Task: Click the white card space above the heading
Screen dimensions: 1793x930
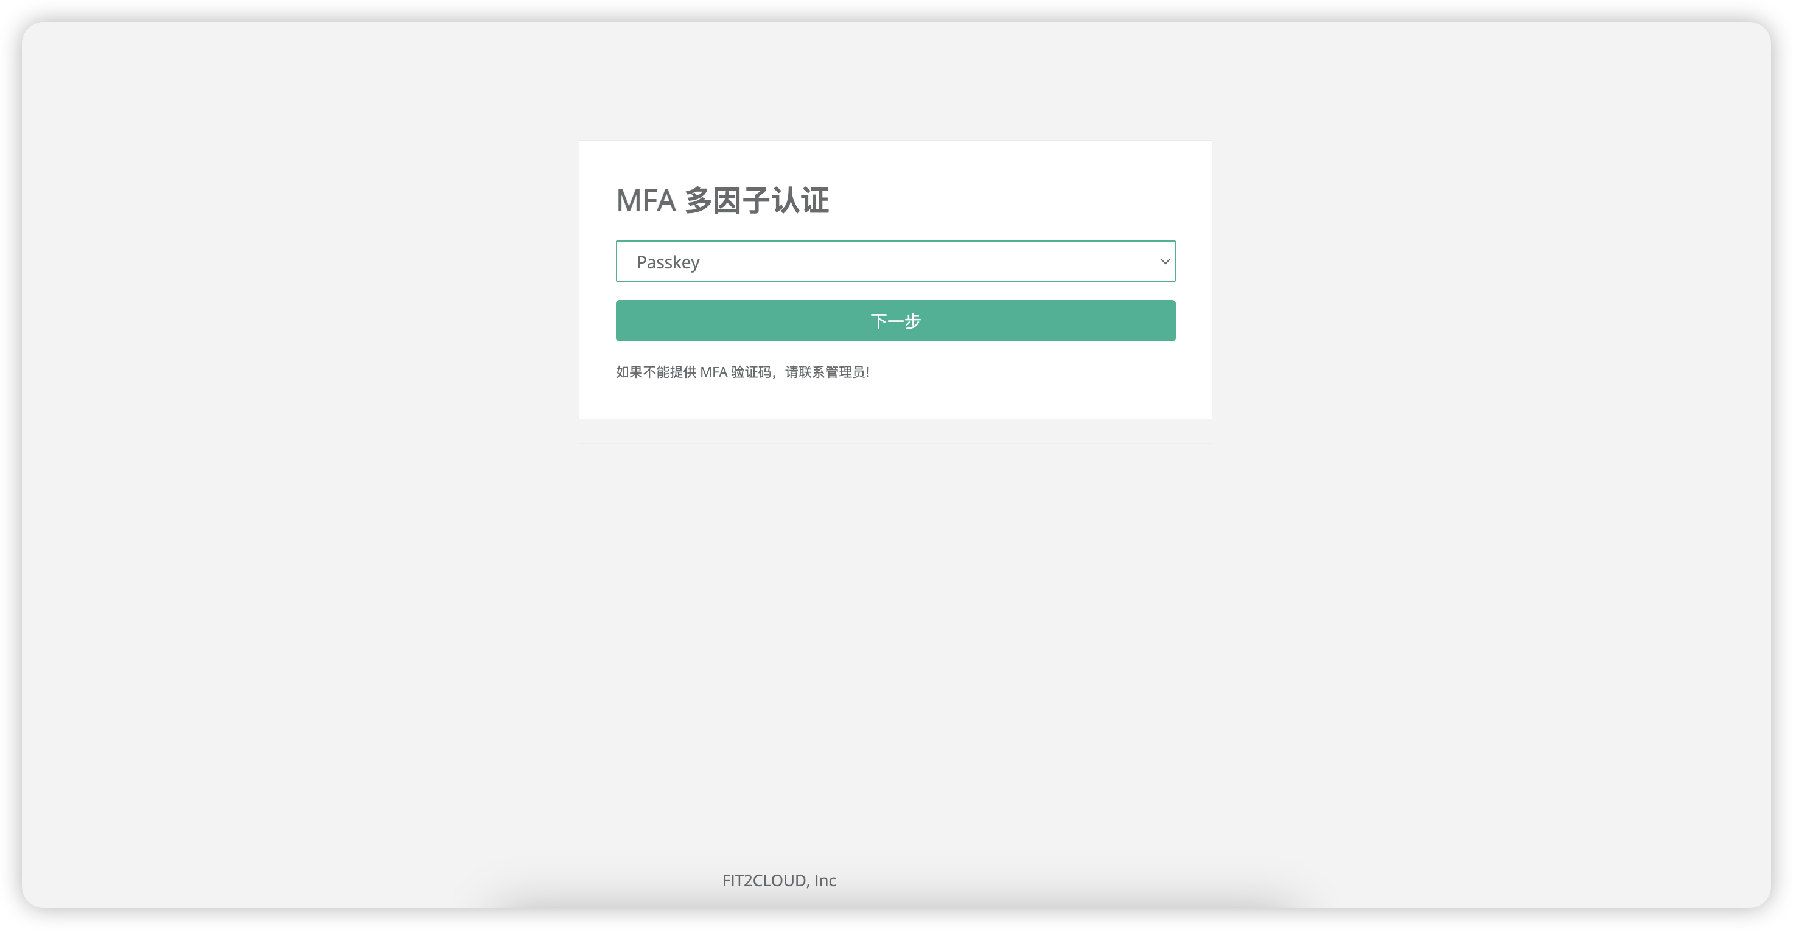Action: (x=895, y=160)
